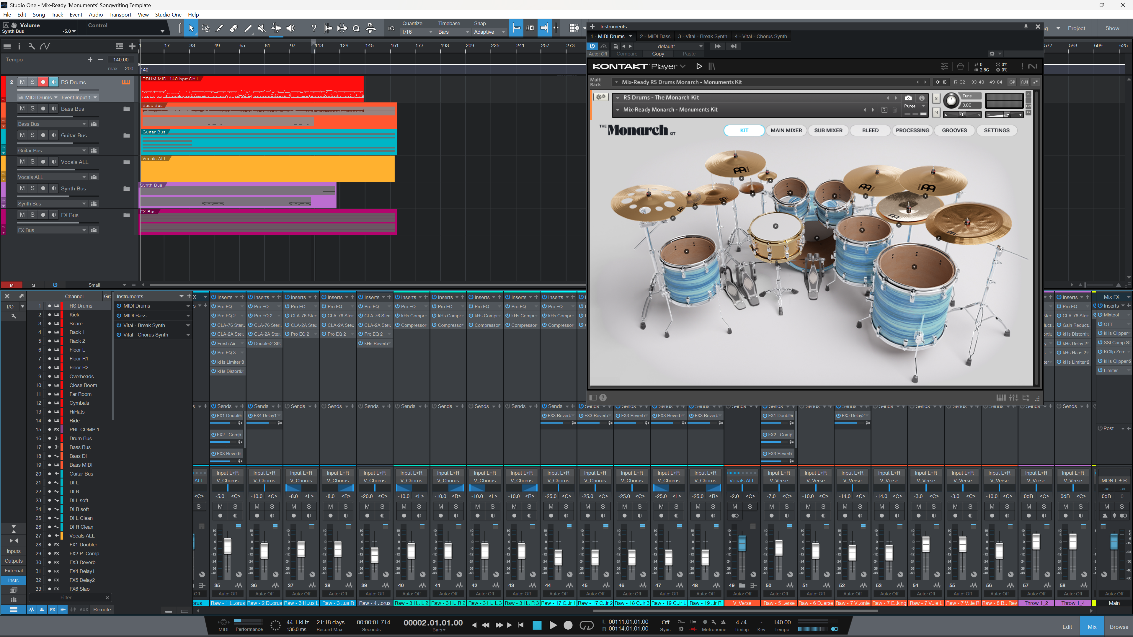Click the Stop button in transport
The width and height of the screenshot is (1133, 637).
(x=537, y=625)
